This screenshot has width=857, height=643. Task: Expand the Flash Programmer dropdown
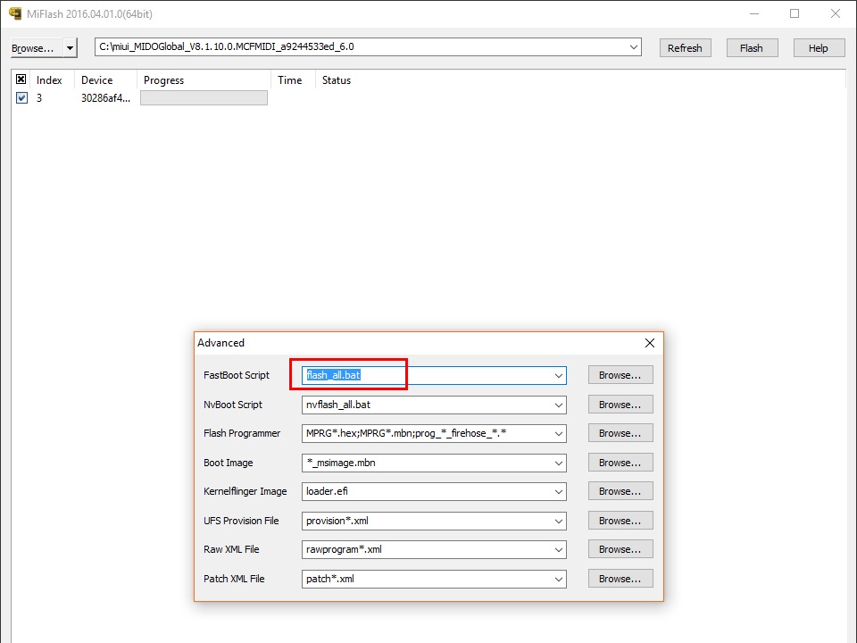[559, 434]
